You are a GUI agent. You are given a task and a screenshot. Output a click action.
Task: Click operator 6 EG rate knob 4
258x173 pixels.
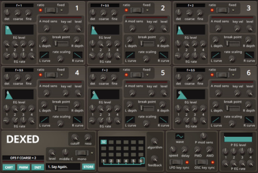click(203, 121)
